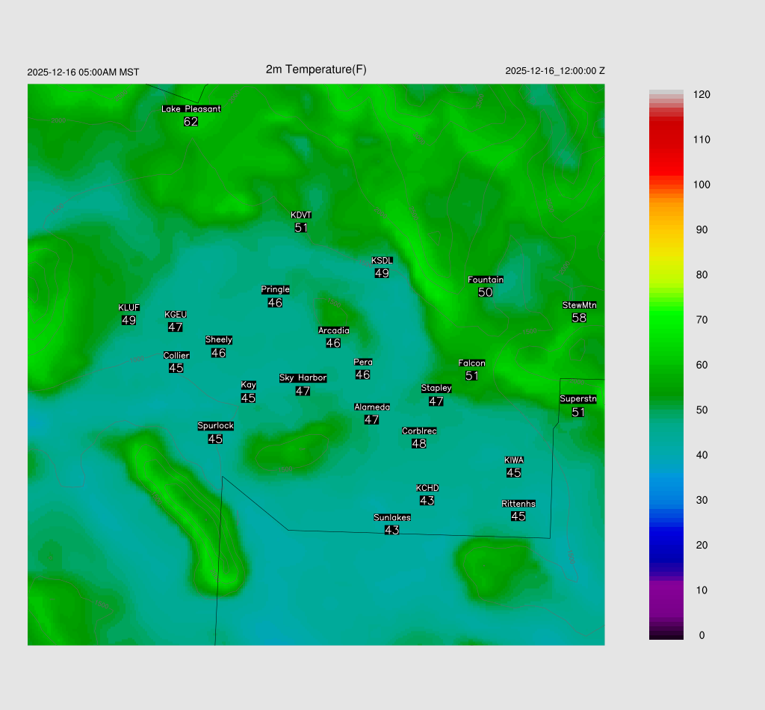
Task: Click the Lake Pleasant station label
Action: click(x=191, y=109)
